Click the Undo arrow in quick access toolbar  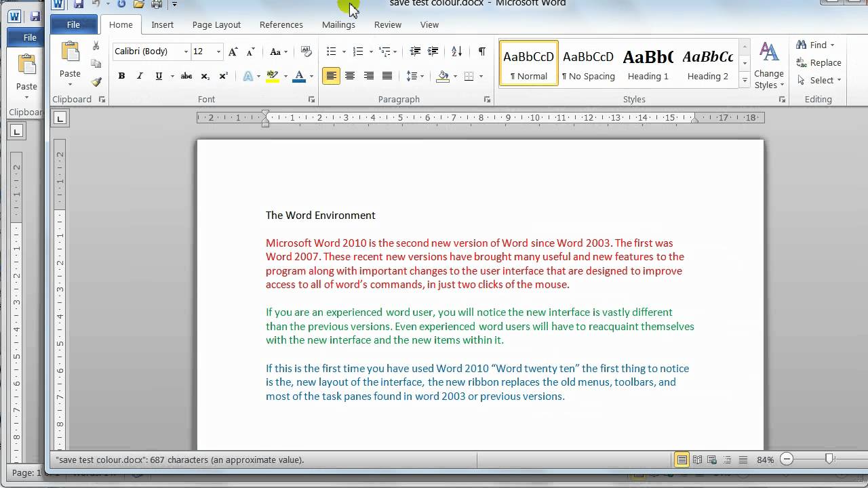click(x=96, y=4)
